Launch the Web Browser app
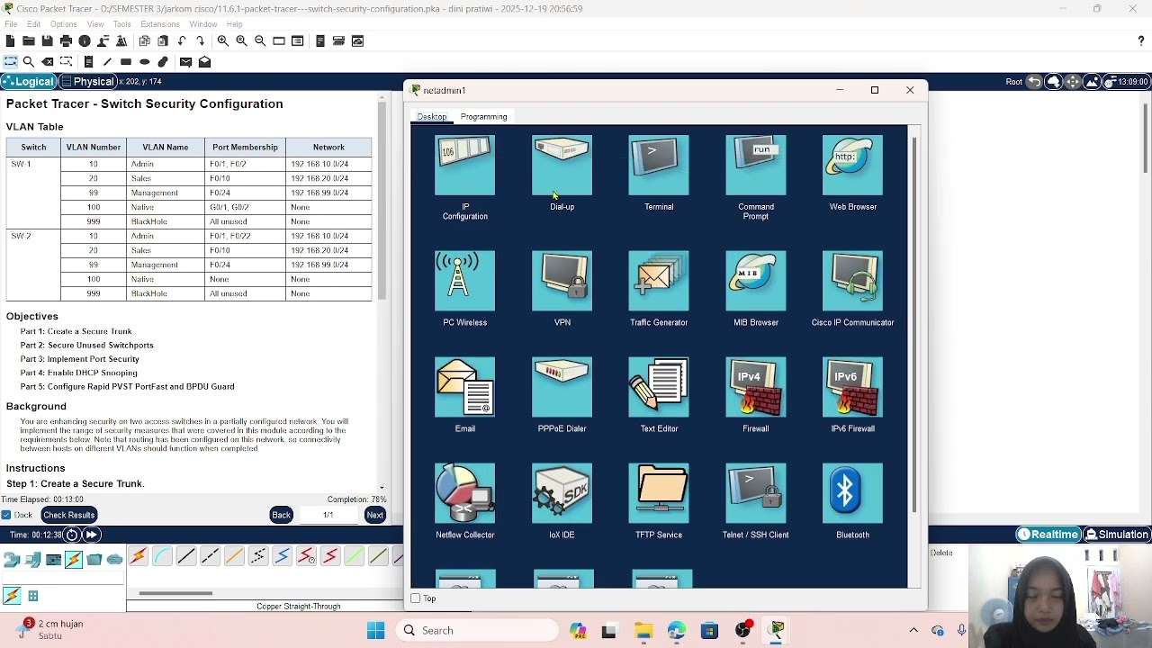The height and width of the screenshot is (648, 1152). point(853,166)
